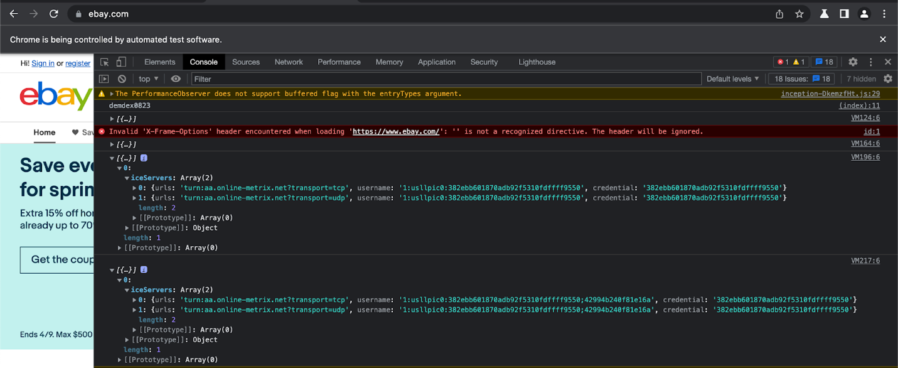This screenshot has width=898, height=368.
Task: Open DevTools customize three-dot menu
Action: (x=870, y=62)
